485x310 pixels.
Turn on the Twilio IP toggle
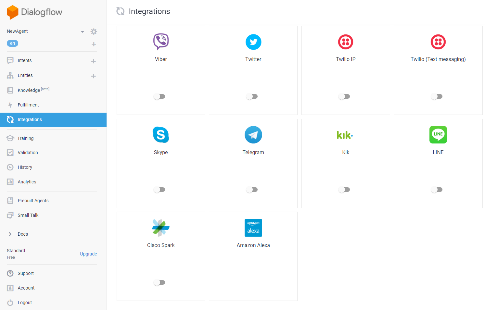344,96
